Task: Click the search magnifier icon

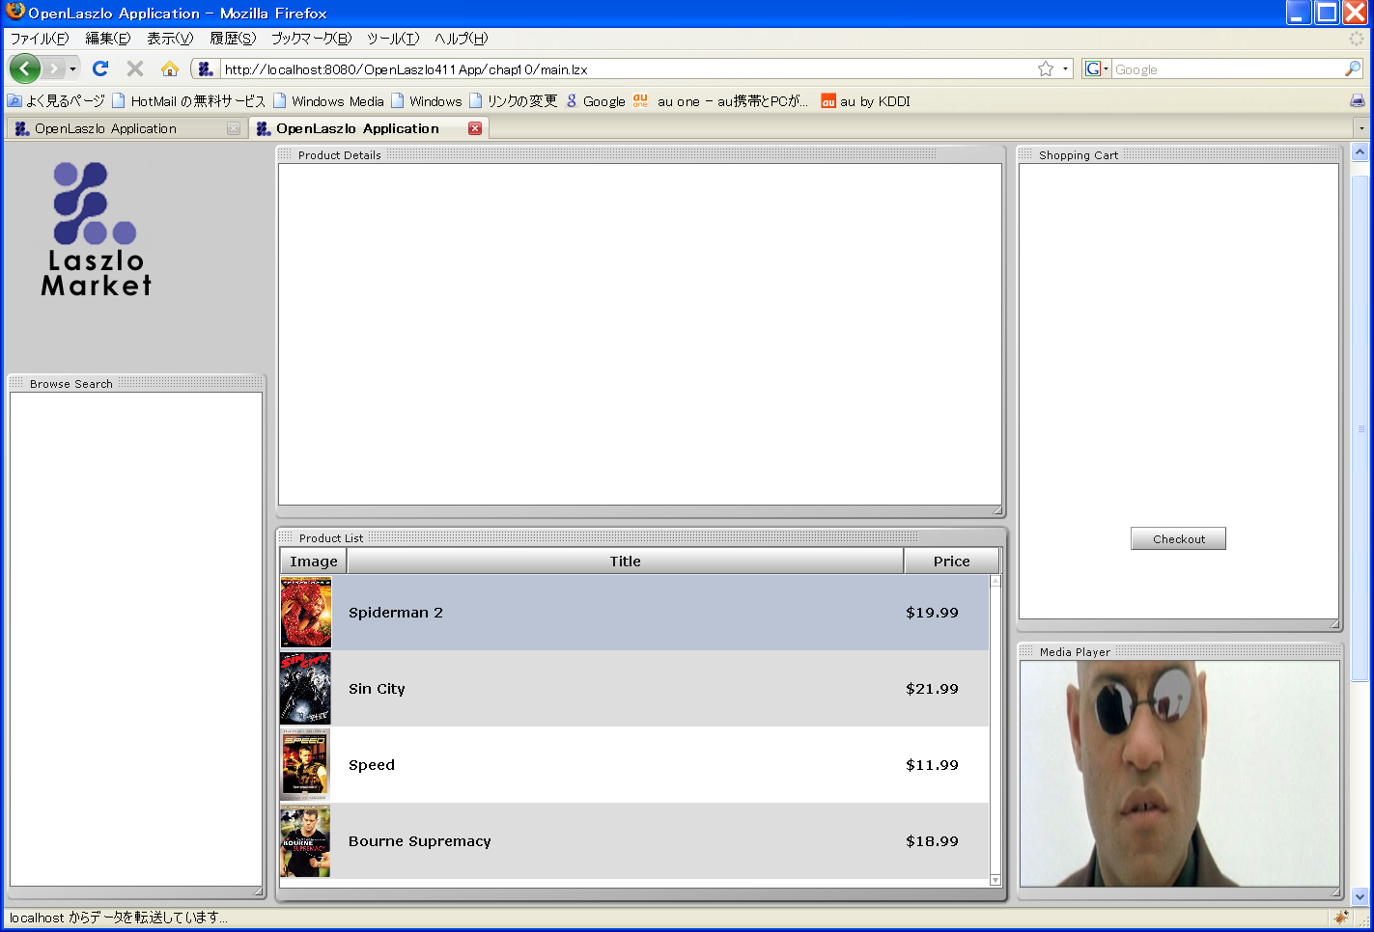Action: (x=1352, y=69)
